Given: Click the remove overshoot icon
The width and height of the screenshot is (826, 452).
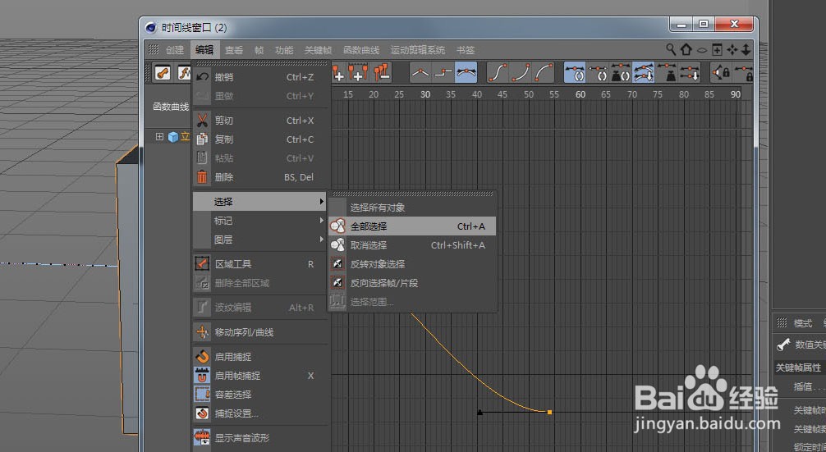Looking at the screenshot, I should tap(690, 73).
